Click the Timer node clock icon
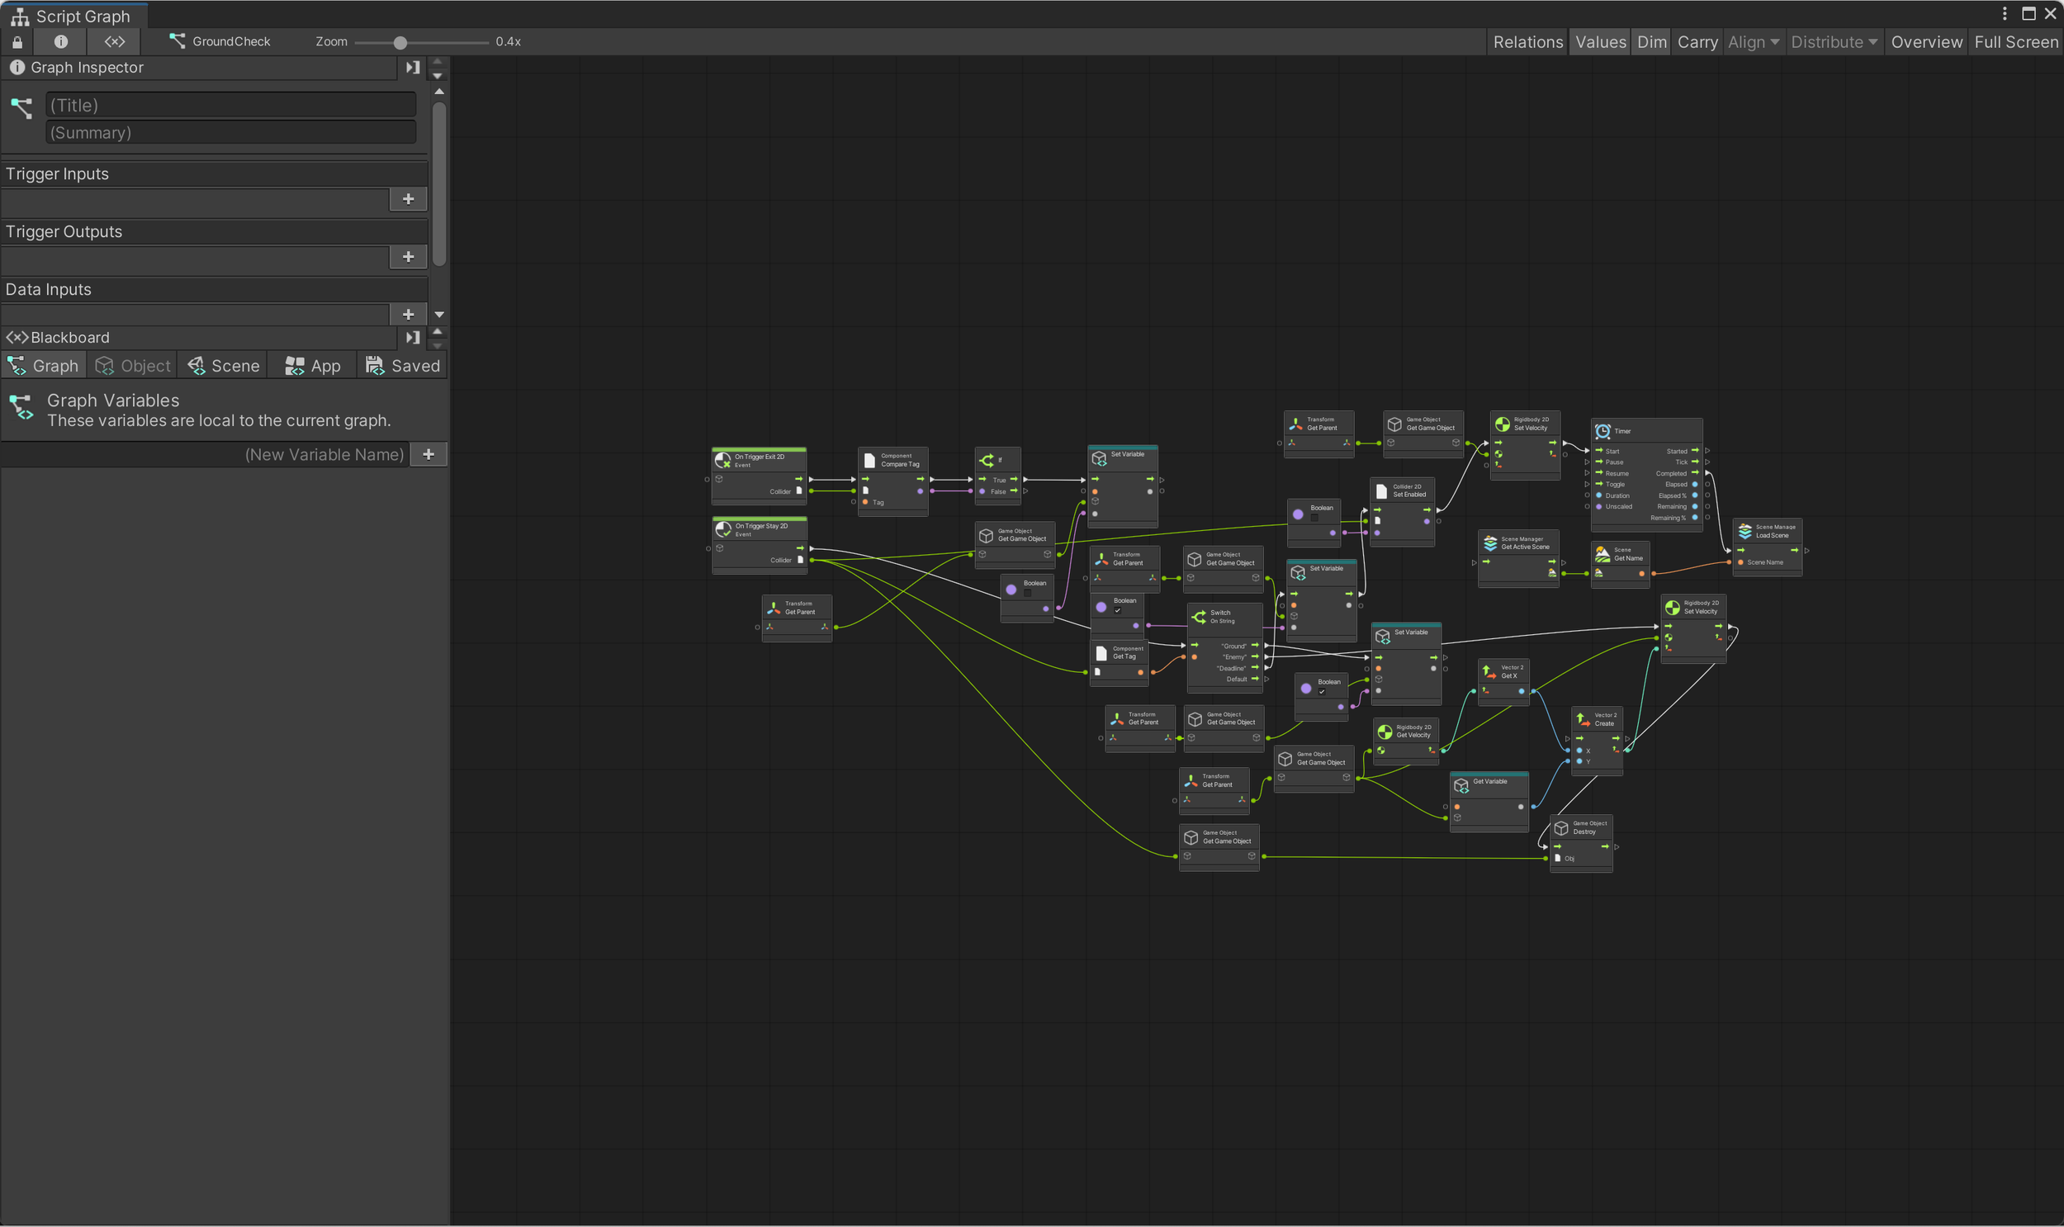The image size is (2064, 1227). click(x=1602, y=431)
